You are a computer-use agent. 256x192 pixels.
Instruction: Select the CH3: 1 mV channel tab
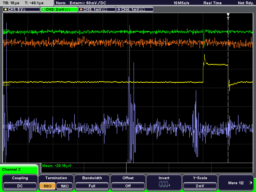coord(97,9)
